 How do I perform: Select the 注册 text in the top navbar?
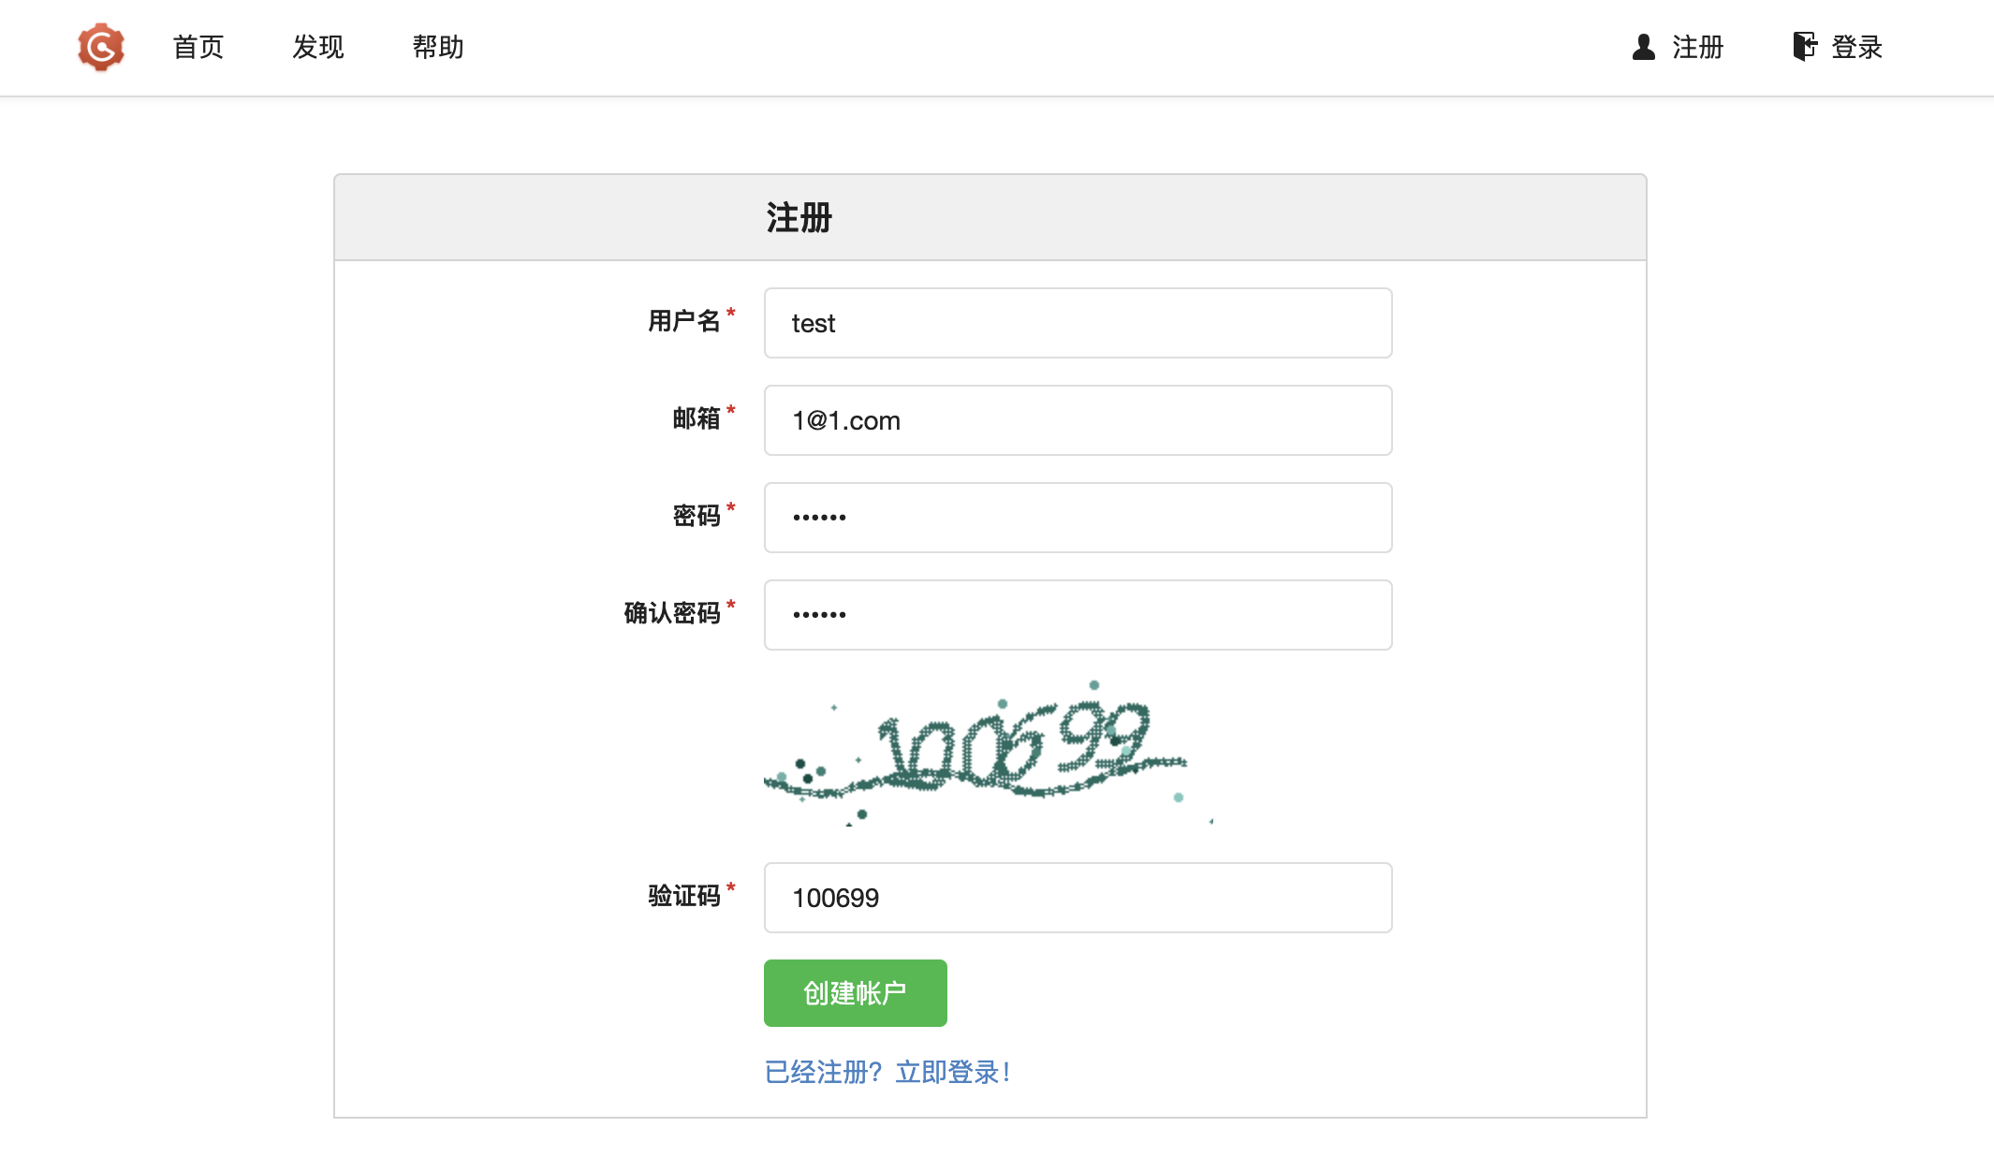(1698, 47)
